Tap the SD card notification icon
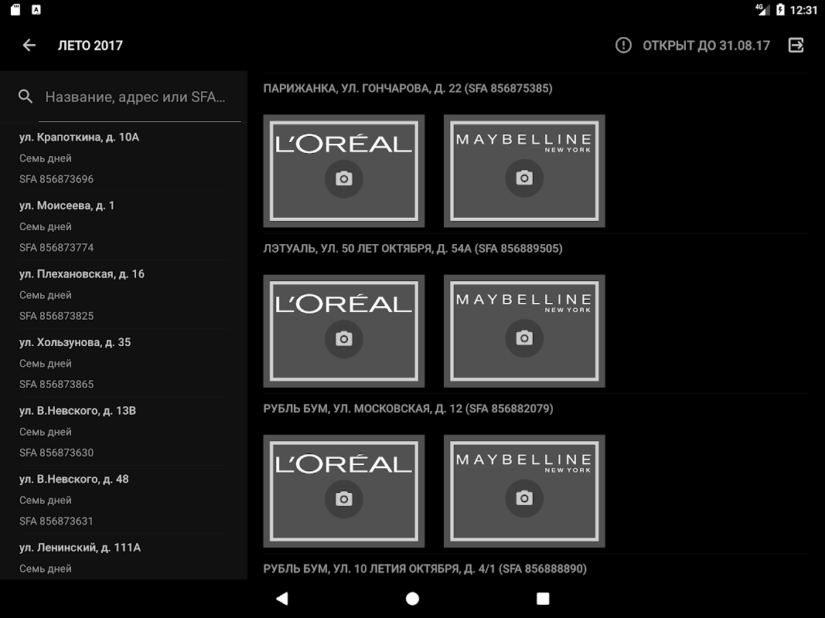Screen dimensions: 825x618 [15, 9]
